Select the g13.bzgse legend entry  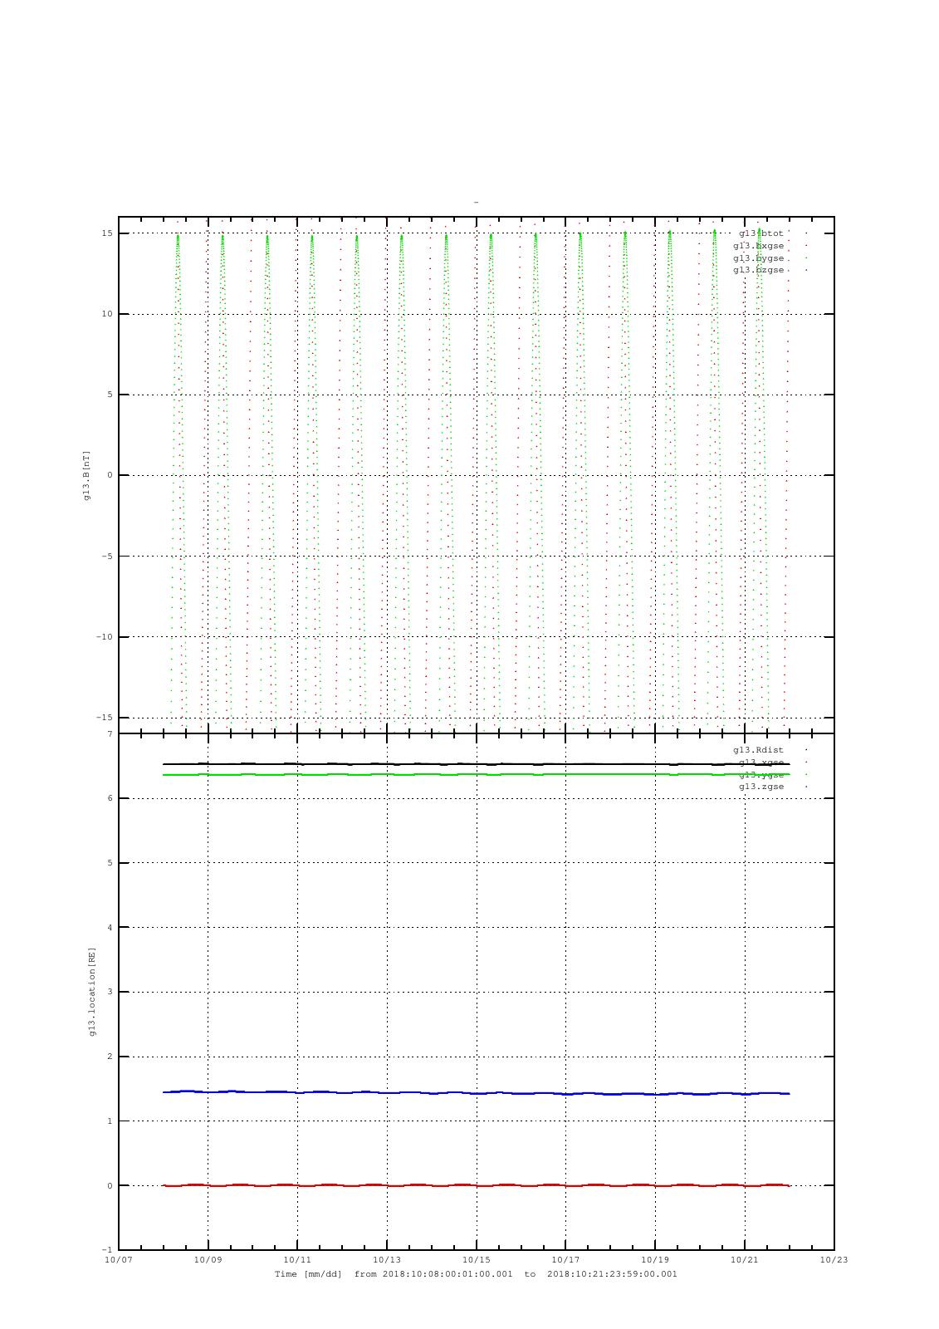[x=759, y=270]
